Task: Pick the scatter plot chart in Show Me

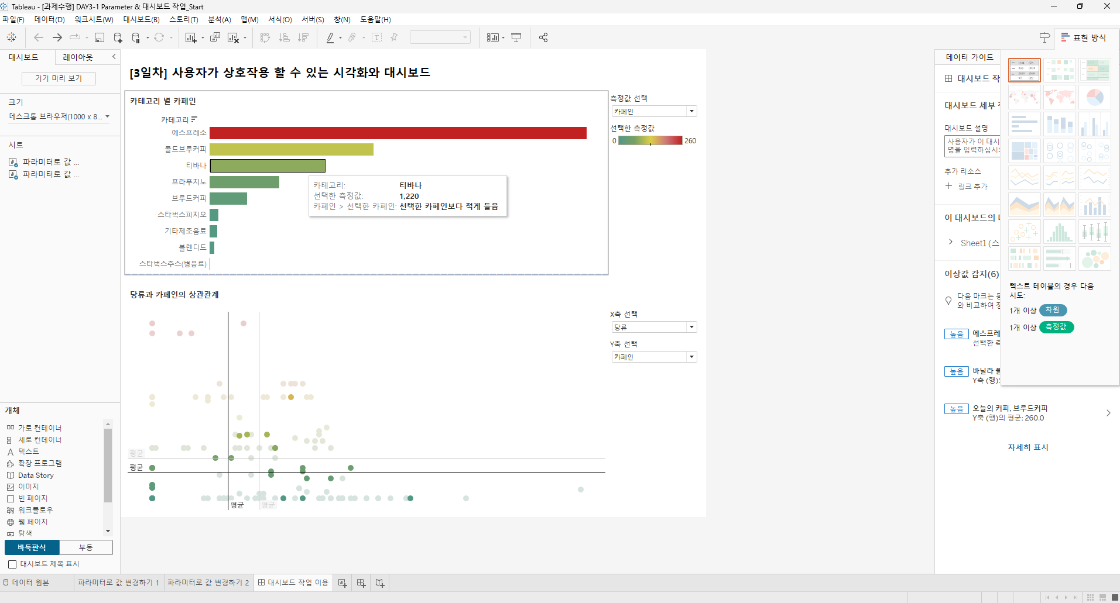Action: (1025, 232)
